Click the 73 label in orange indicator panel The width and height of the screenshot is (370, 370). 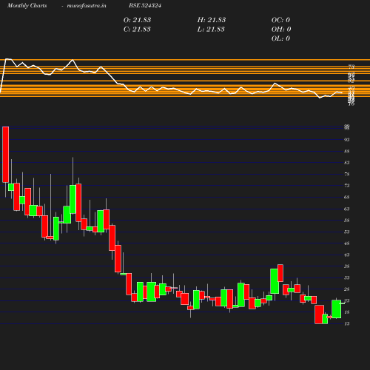(351, 67)
